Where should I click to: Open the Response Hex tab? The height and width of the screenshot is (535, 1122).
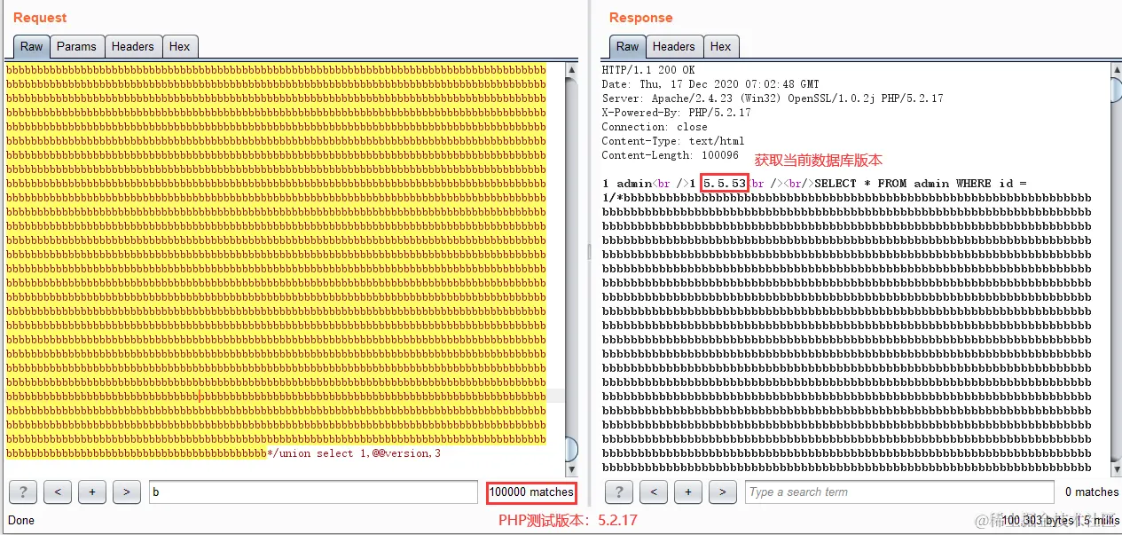721,47
